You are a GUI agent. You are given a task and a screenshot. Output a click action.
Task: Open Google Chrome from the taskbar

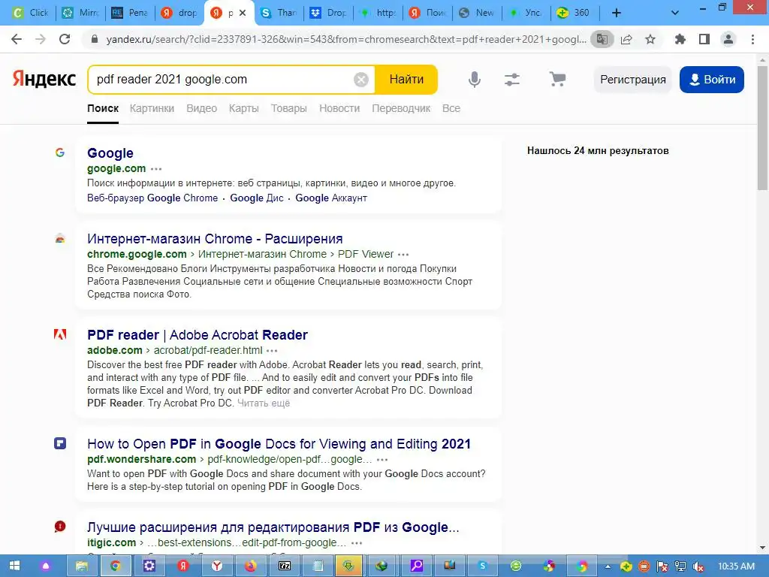coord(115,566)
